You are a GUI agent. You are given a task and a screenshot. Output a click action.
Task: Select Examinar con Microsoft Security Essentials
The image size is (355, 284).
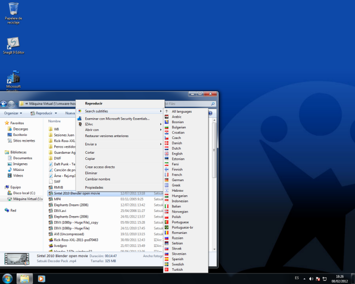tap(120, 118)
